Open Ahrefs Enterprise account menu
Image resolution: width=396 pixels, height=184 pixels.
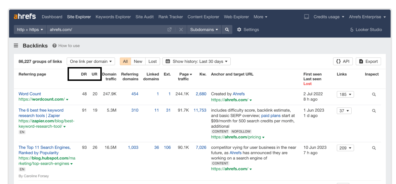pyautogui.click(x=367, y=17)
